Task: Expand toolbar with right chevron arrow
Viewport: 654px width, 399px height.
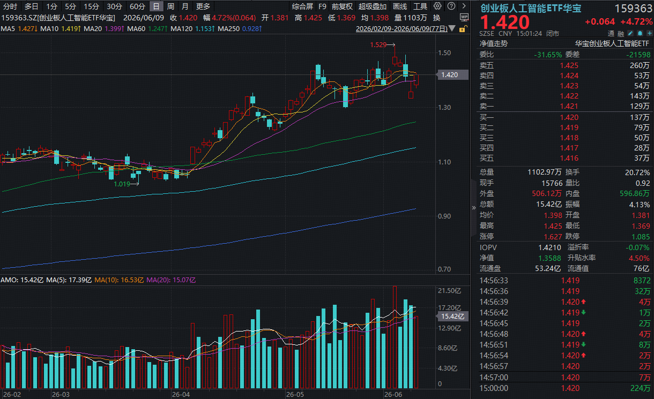Action: pos(464,6)
